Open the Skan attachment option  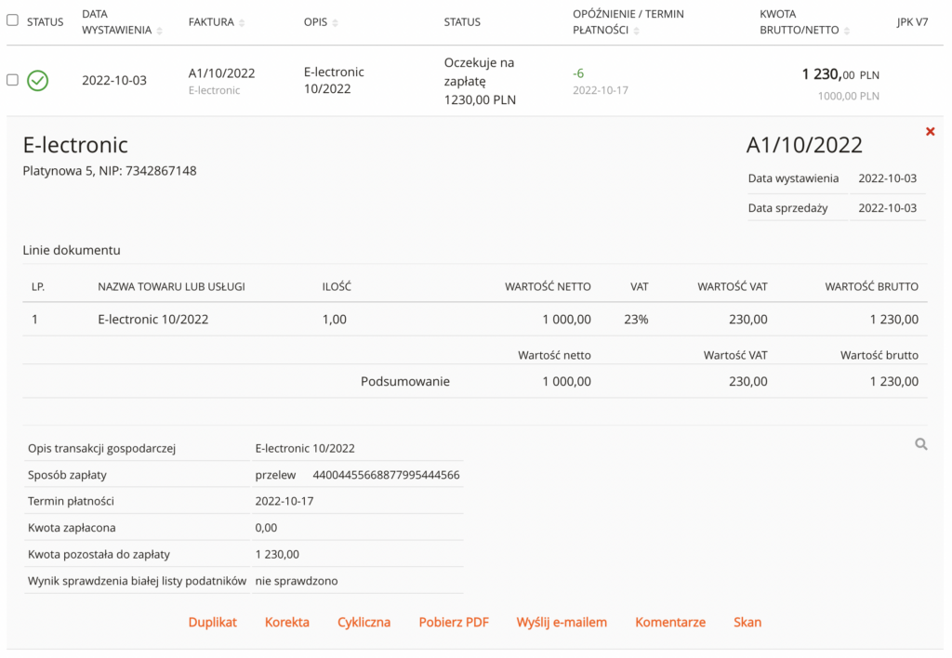pyautogui.click(x=747, y=622)
